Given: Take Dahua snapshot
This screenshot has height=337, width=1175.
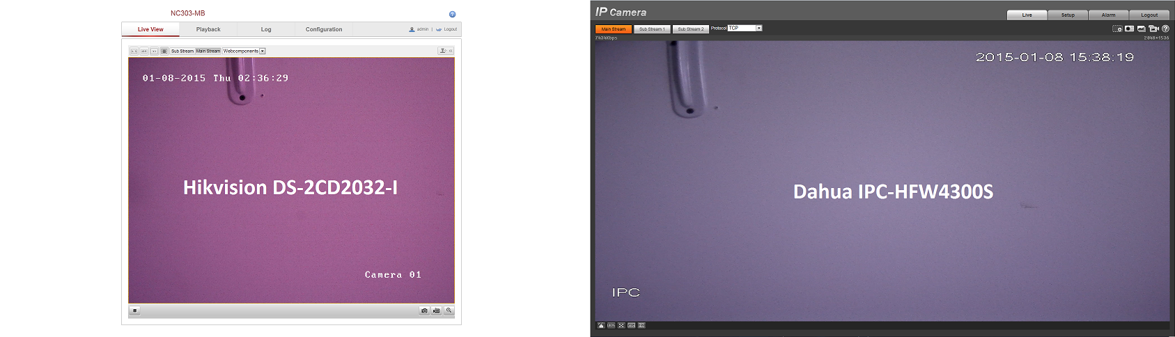Looking at the screenshot, I should tap(1129, 29).
